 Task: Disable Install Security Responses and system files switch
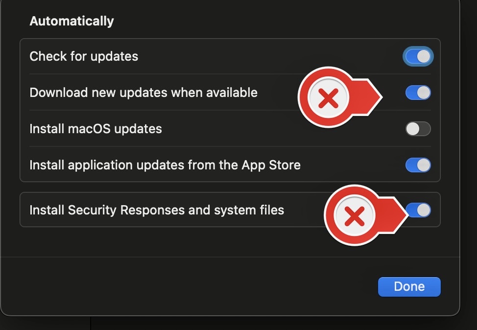tap(419, 210)
